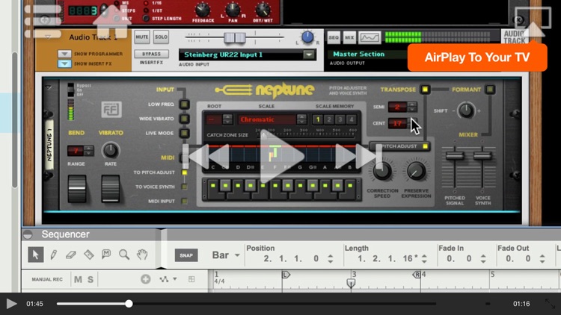The width and height of the screenshot is (561, 315).
Task: Select Scale Memory slot 3
Action: (340, 119)
